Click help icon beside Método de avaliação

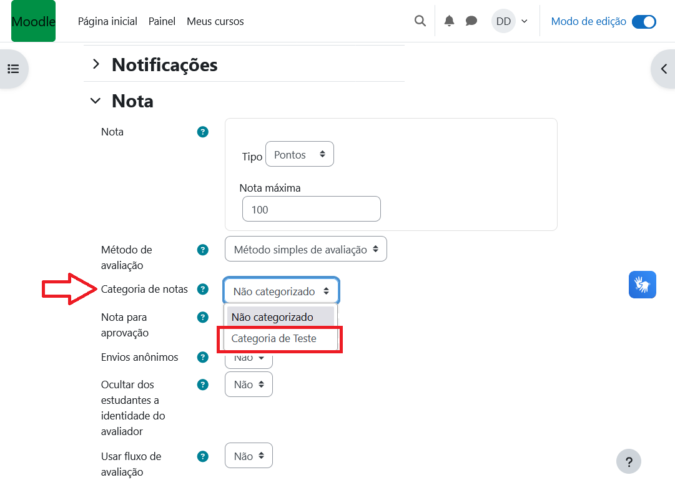[202, 250]
